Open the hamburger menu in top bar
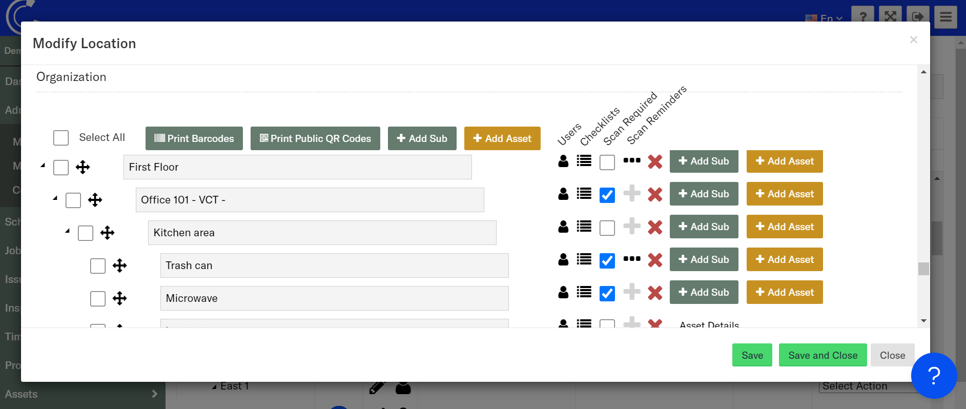This screenshot has height=409, width=966. 945,17
